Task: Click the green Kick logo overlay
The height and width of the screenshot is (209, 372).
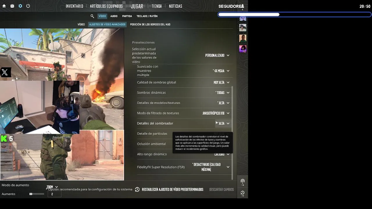Action: pos(4,139)
